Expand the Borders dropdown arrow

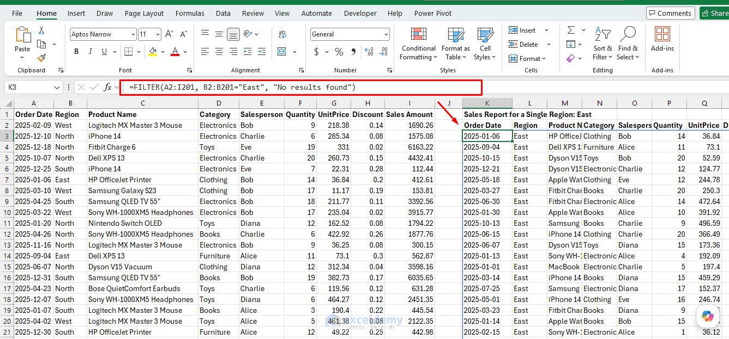click(138, 52)
